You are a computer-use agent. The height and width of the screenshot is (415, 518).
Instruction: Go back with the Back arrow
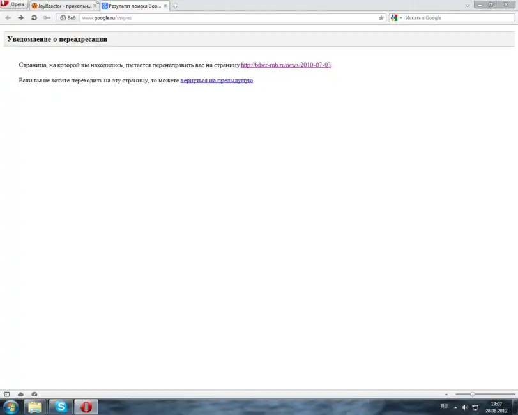(x=8, y=18)
